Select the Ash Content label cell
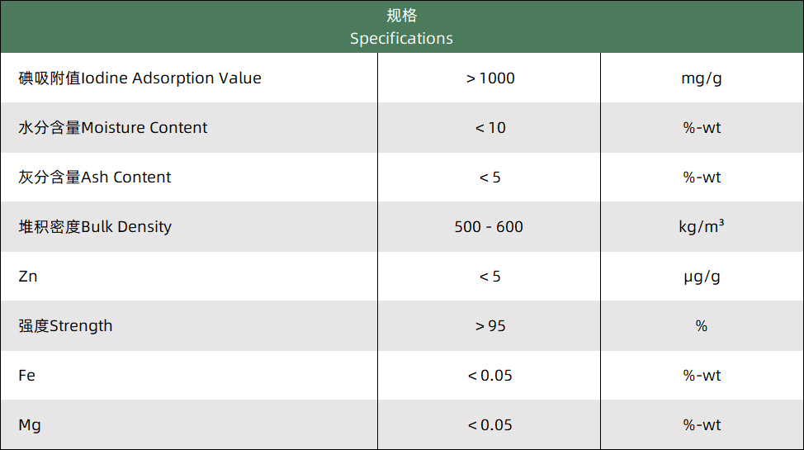The image size is (804, 450). pos(95,178)
